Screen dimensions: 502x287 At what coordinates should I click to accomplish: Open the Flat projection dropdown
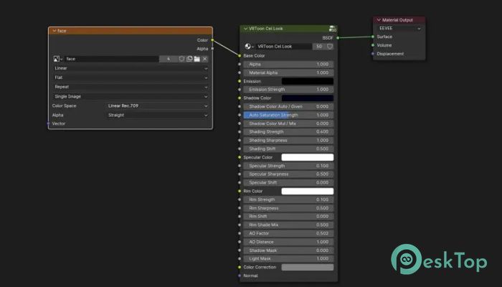tap(131, 77)
